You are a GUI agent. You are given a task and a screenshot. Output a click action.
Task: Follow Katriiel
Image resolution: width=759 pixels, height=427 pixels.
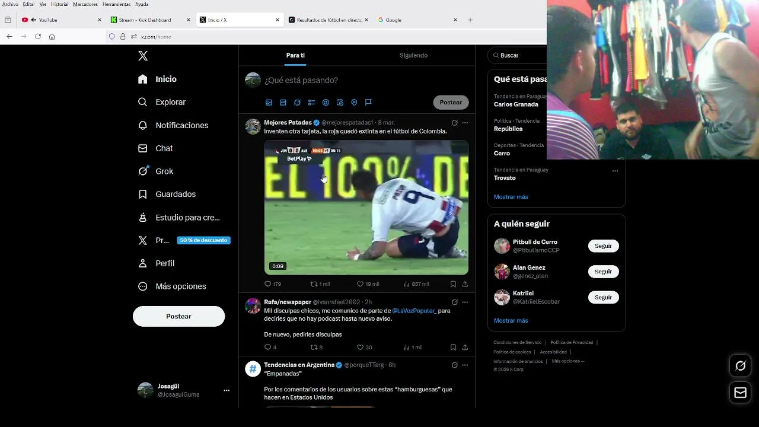coord(603,297)
